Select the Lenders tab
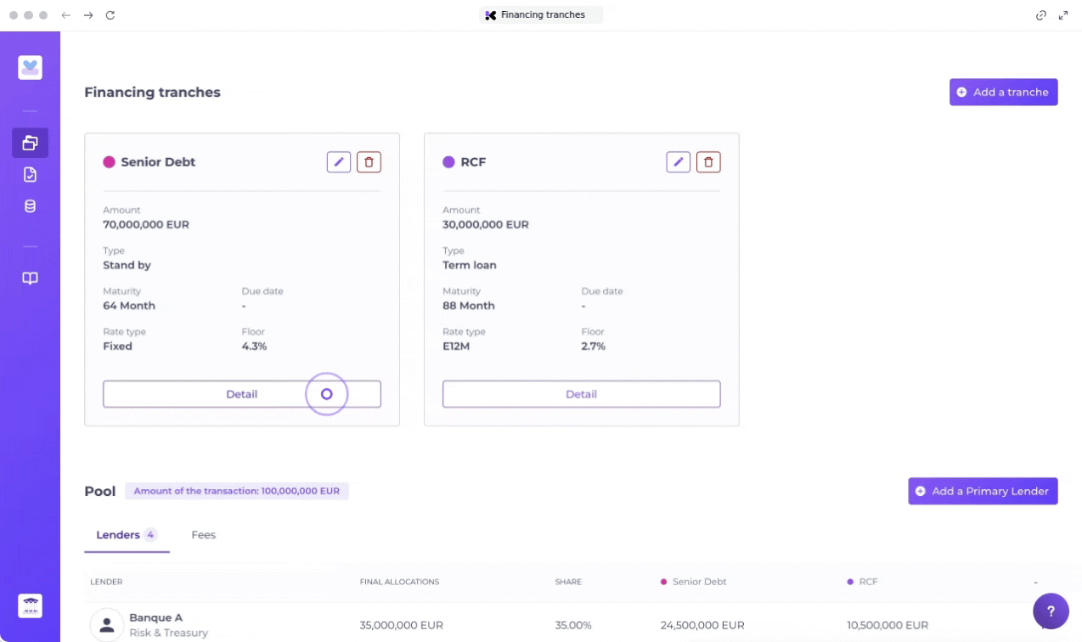 pos(127,535)
